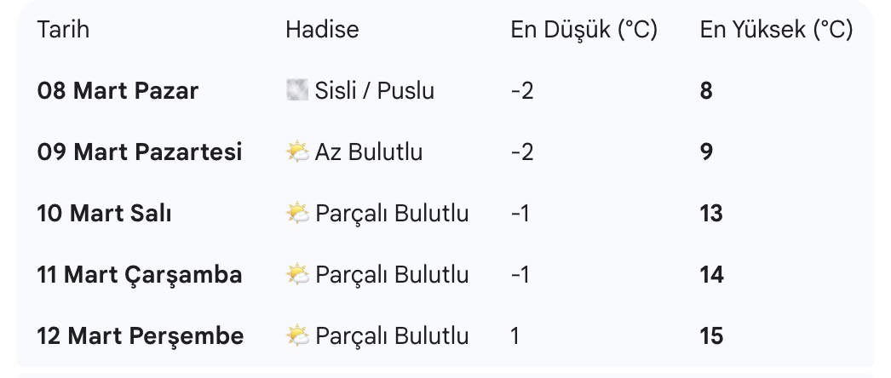This screenshot has width=891, height=378.
Task: Select the 09 Mart Pazartesi date
Action: [x=140, y=152]
